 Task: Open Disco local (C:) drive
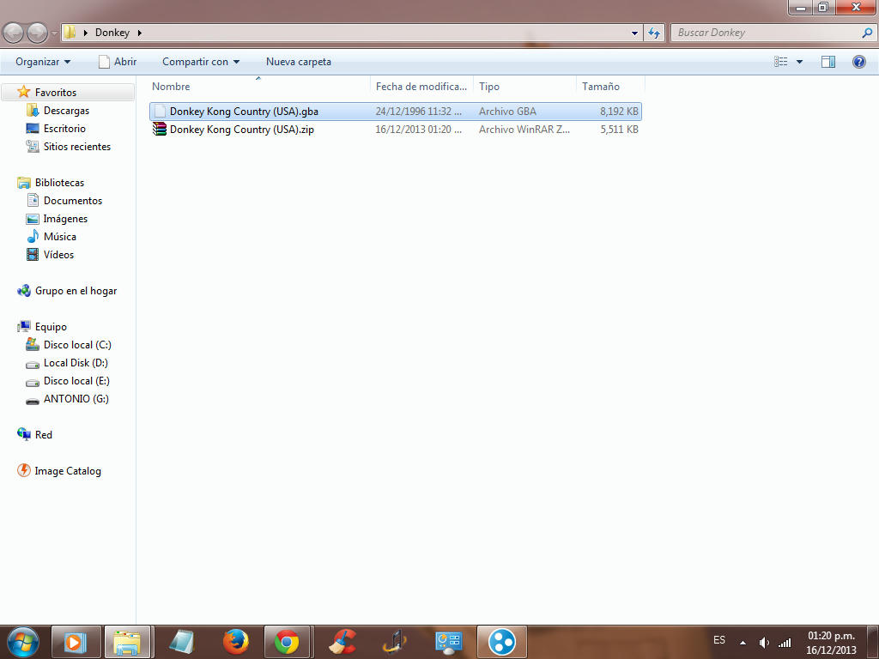point(77,345)
